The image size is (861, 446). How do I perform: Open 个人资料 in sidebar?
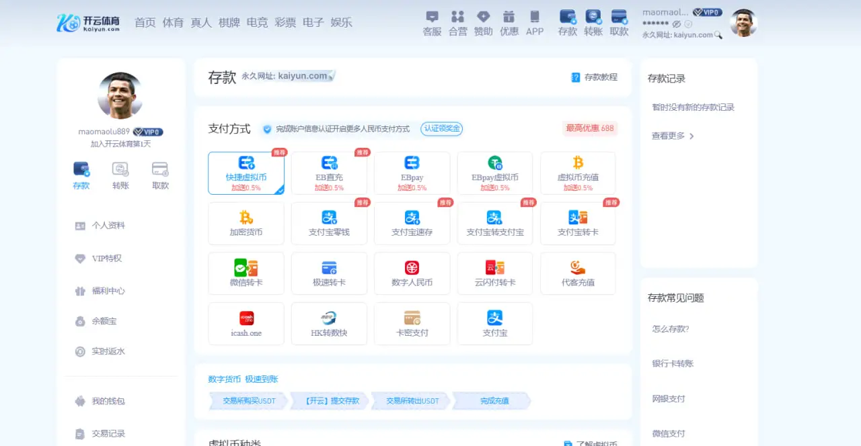coord(100,226)
